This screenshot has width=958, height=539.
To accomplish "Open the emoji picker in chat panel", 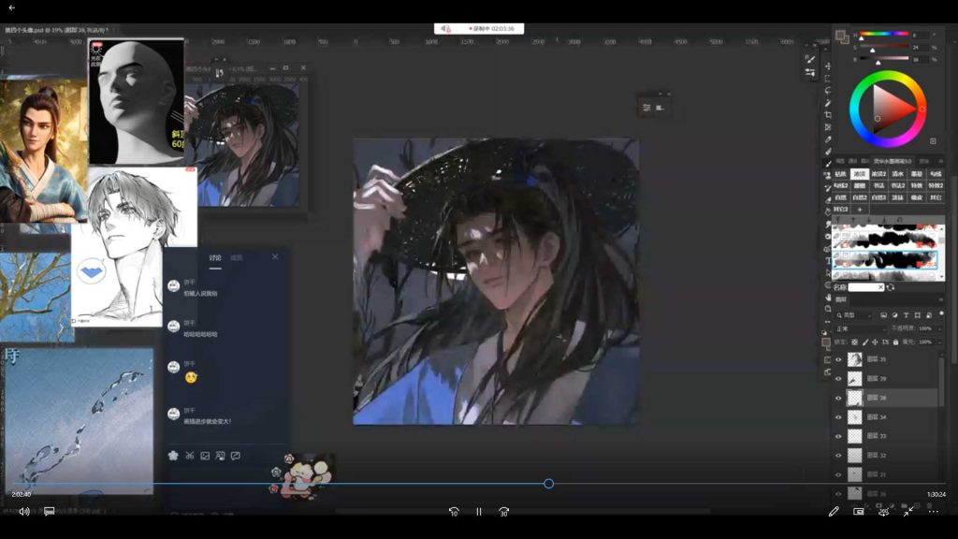I will tap(173, 456).
